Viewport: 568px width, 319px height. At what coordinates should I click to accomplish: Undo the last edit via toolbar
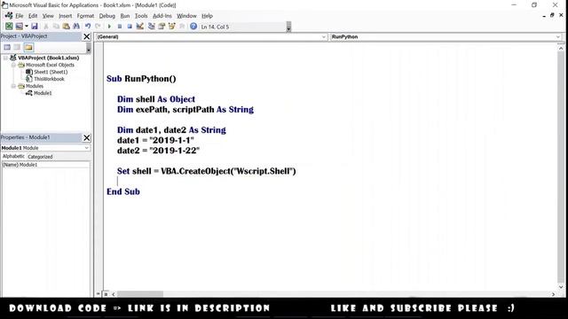(x=88, y=27)
